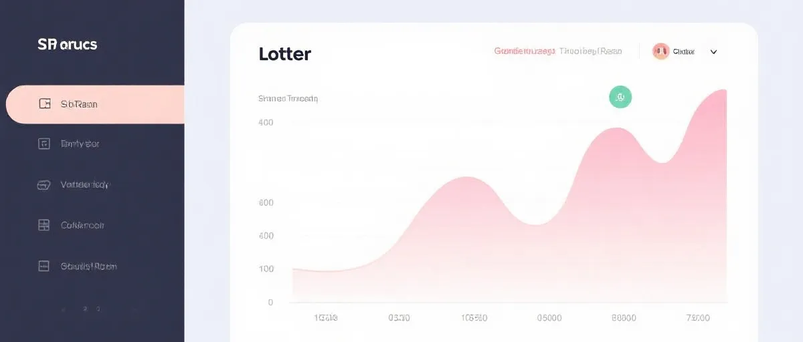803x342 pixels.
Task: Switch to the gray header tab
Action: (x=590, y=51)
